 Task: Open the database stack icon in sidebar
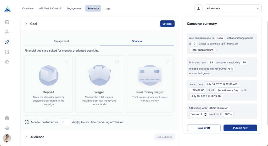[7, 118]
